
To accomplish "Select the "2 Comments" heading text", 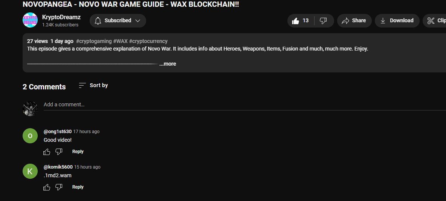I will coord(44,87).
